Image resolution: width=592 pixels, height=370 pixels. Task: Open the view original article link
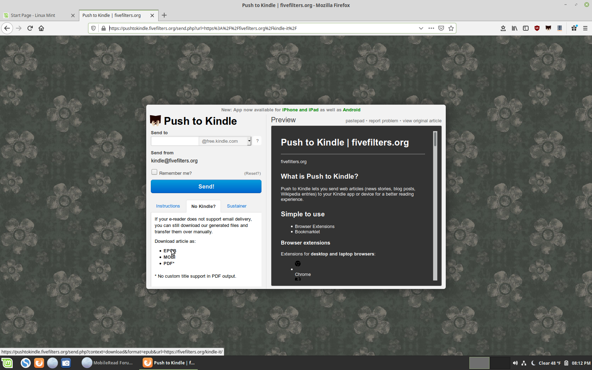422,121
